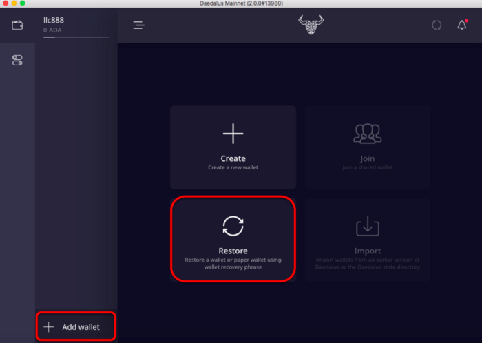Viewport: 482px width, 343px height.
Task: Choose "Create a new wallet" description text
Action: (233, 167)
